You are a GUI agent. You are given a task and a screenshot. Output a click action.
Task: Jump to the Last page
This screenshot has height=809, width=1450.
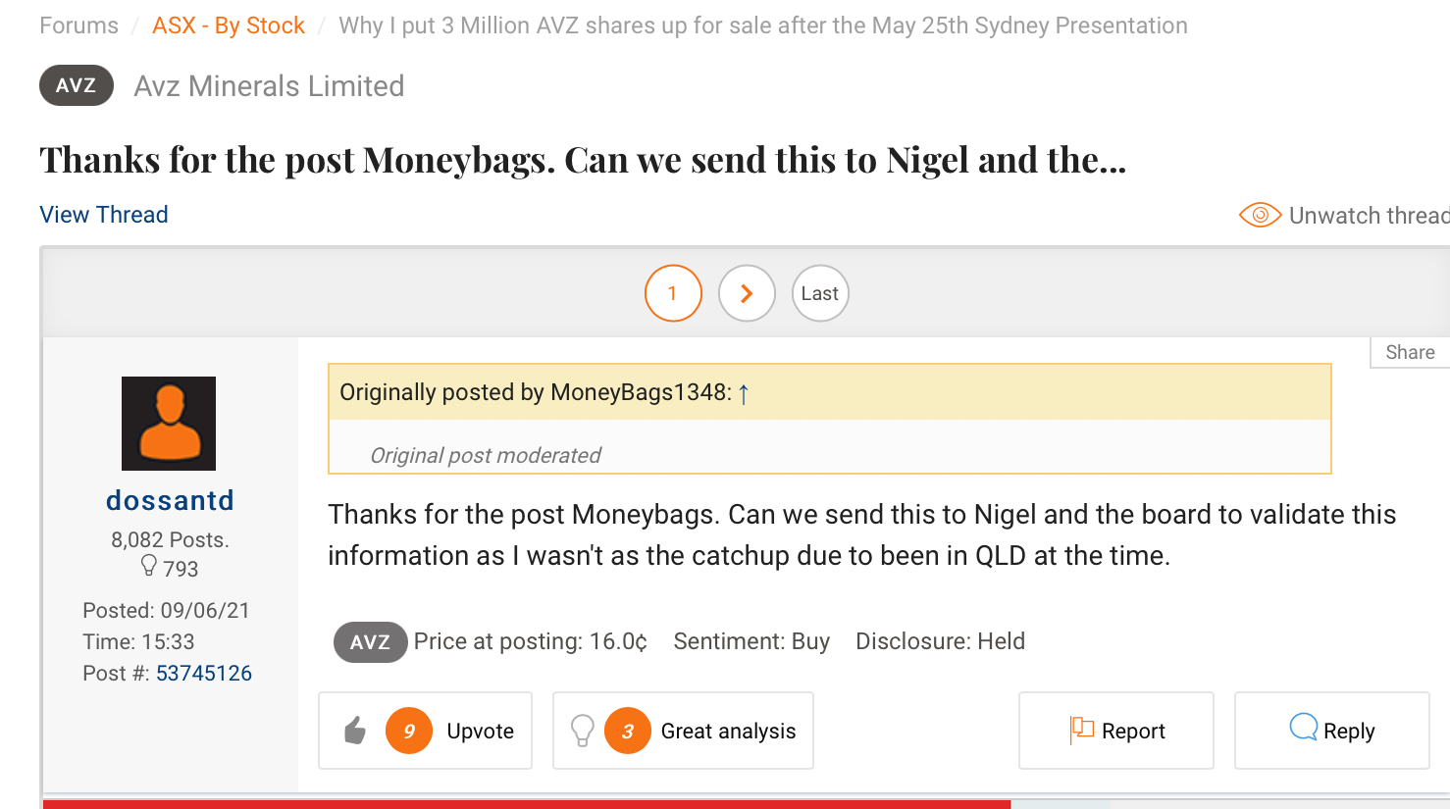click(x=820, y=293)
